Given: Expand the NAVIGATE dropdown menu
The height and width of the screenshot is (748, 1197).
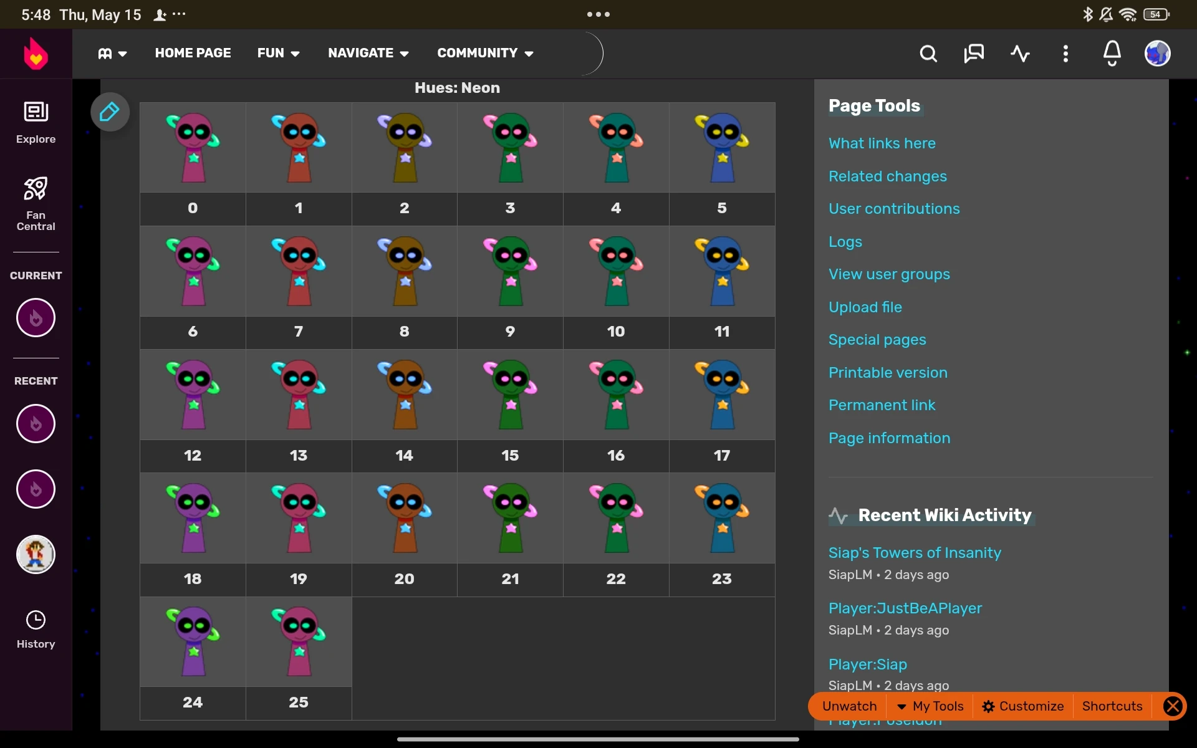Looking at the screenshot, I should point(368,54).
